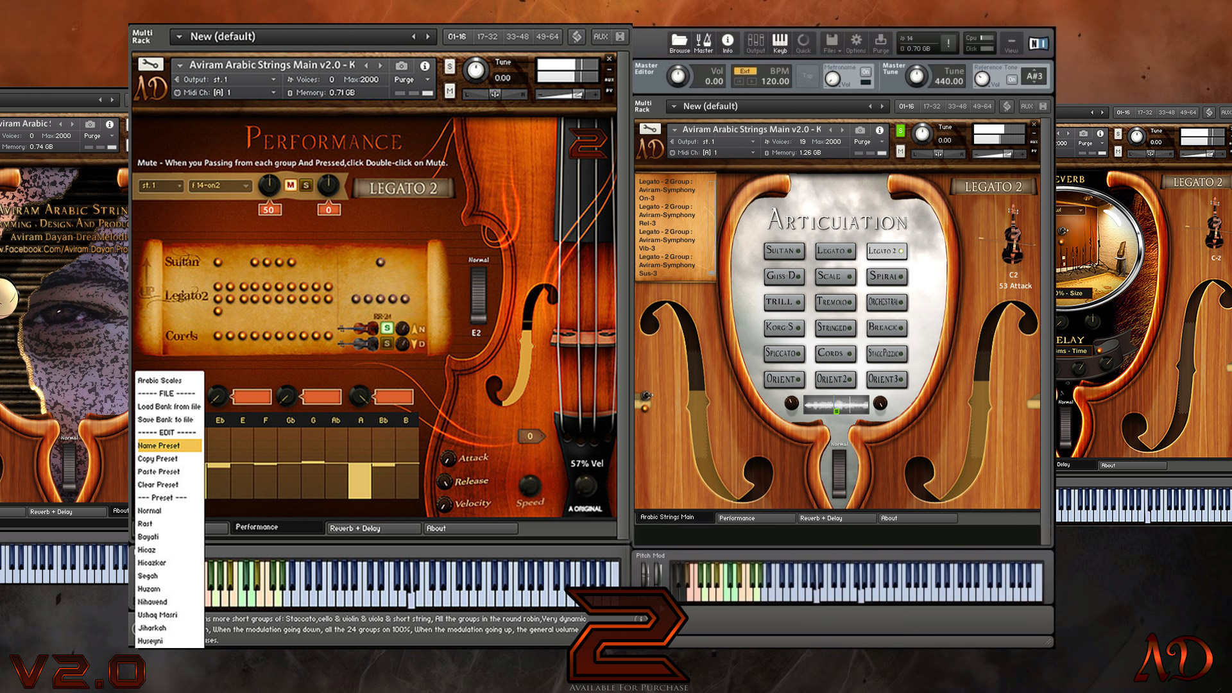The width and height of the screenshot is (1232, 693).
Task: Click the Sultan articulation button
Action: 781,250
